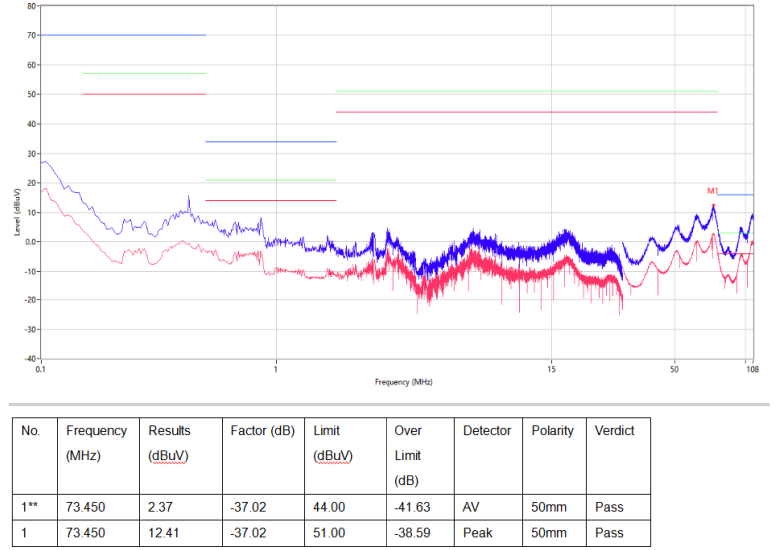Select the blue limit line at 70 dBuV
Image resolution: width=774 pixels, height=550 pixels.
(122, 35)
